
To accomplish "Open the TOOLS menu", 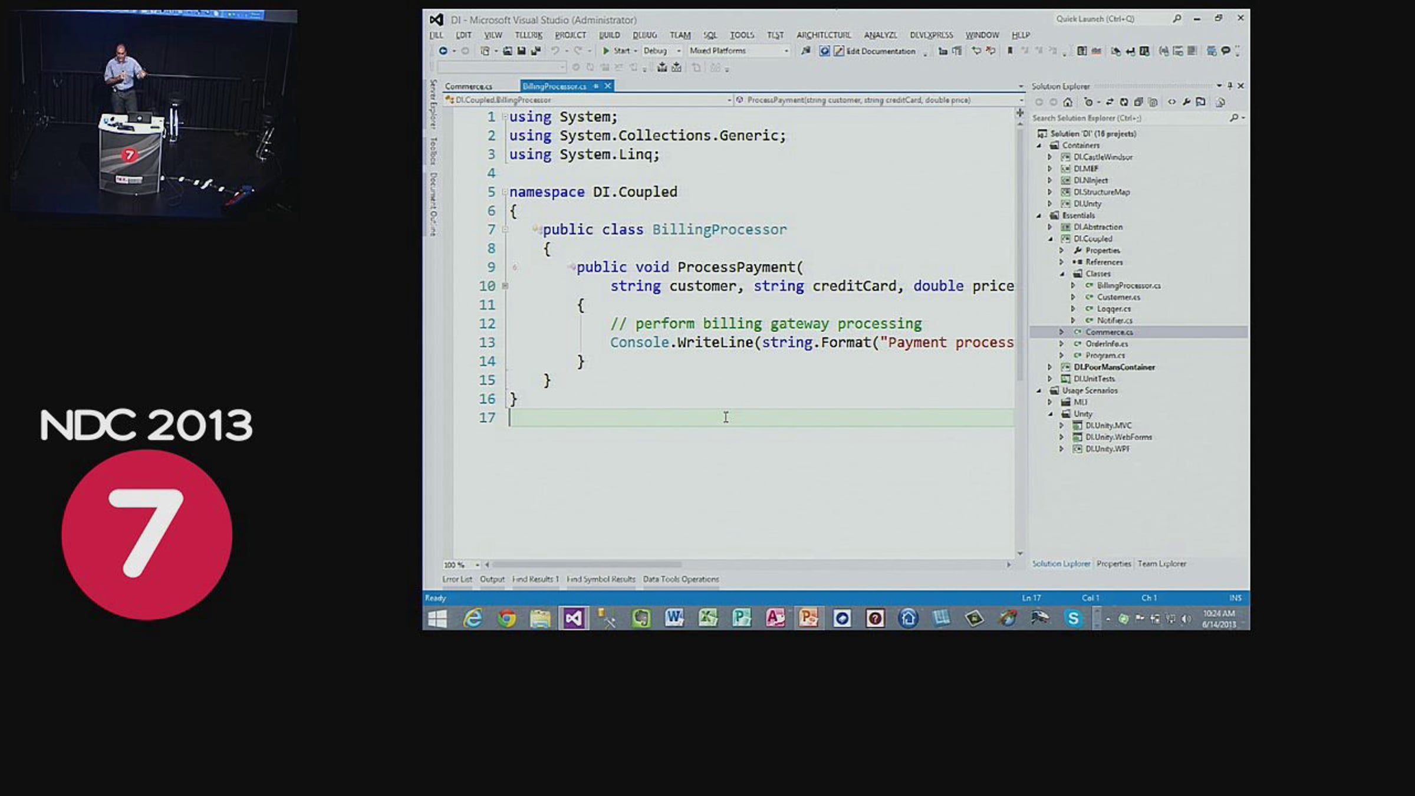I will coord(742,35).
